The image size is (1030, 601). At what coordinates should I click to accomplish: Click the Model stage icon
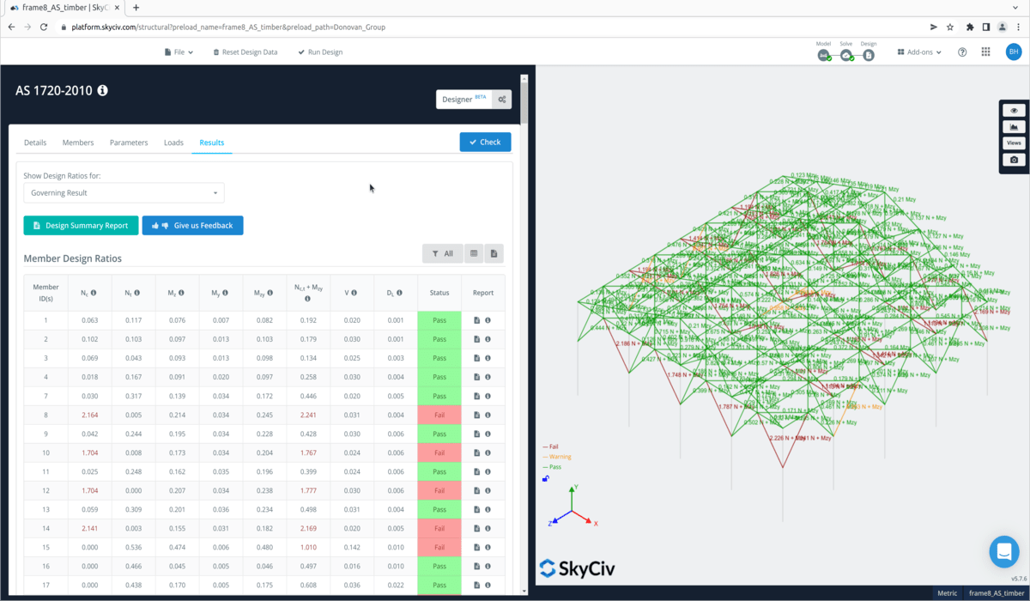823,55
